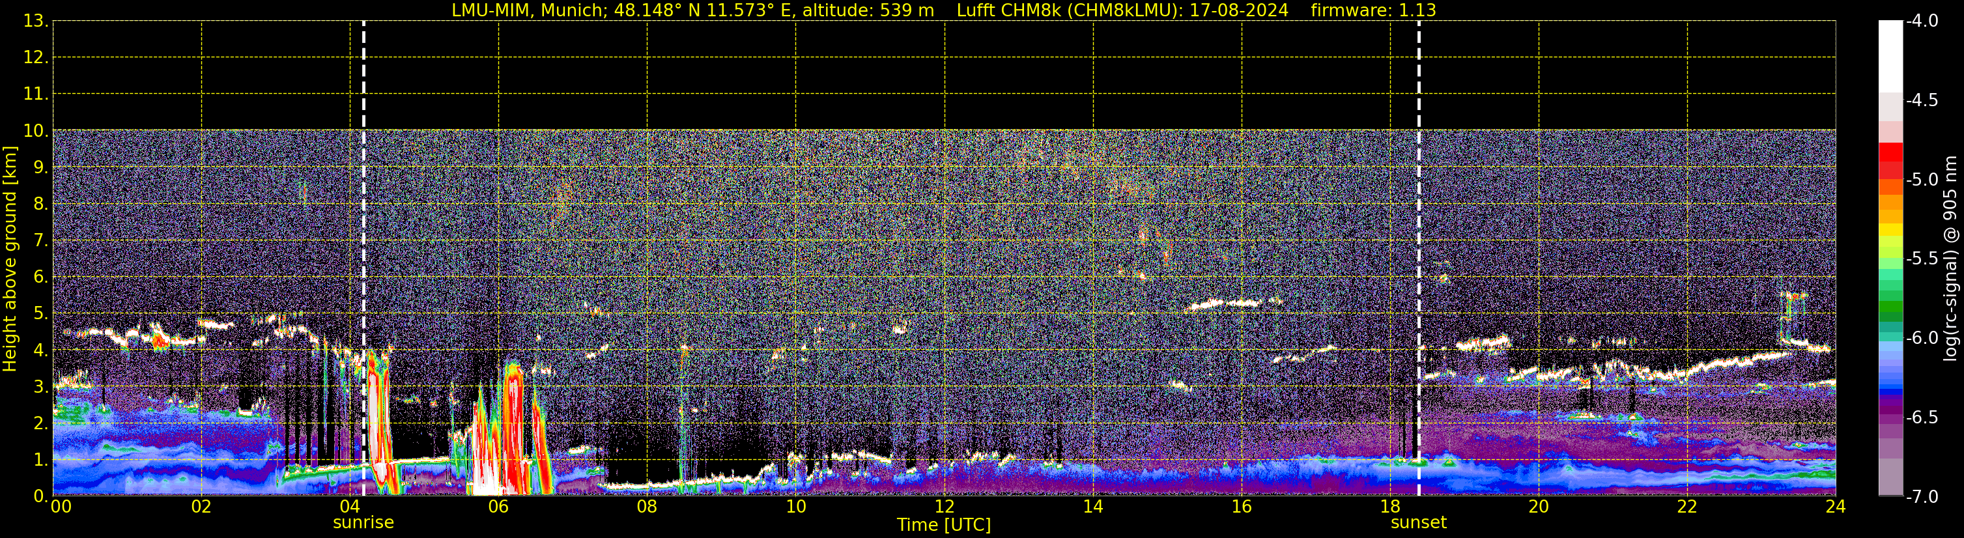Viewport: 1964px width, 538px height.
Task: Click the yellow segment of the colorbar
Action: [x=1891, y=230]
